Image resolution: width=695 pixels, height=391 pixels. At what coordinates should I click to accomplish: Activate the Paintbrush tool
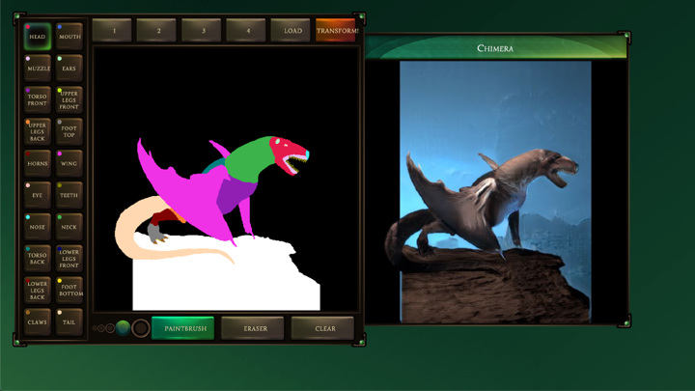pos(183,328)
